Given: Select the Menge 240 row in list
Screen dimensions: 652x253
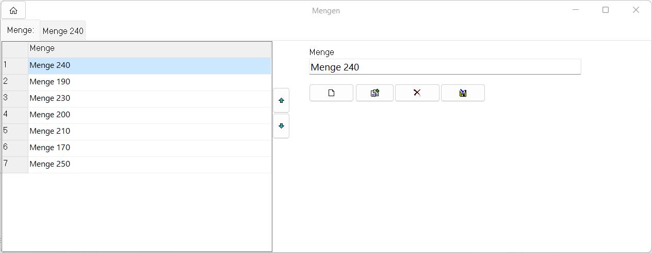Looking at the screenshot, I should (x=150, y=66).
